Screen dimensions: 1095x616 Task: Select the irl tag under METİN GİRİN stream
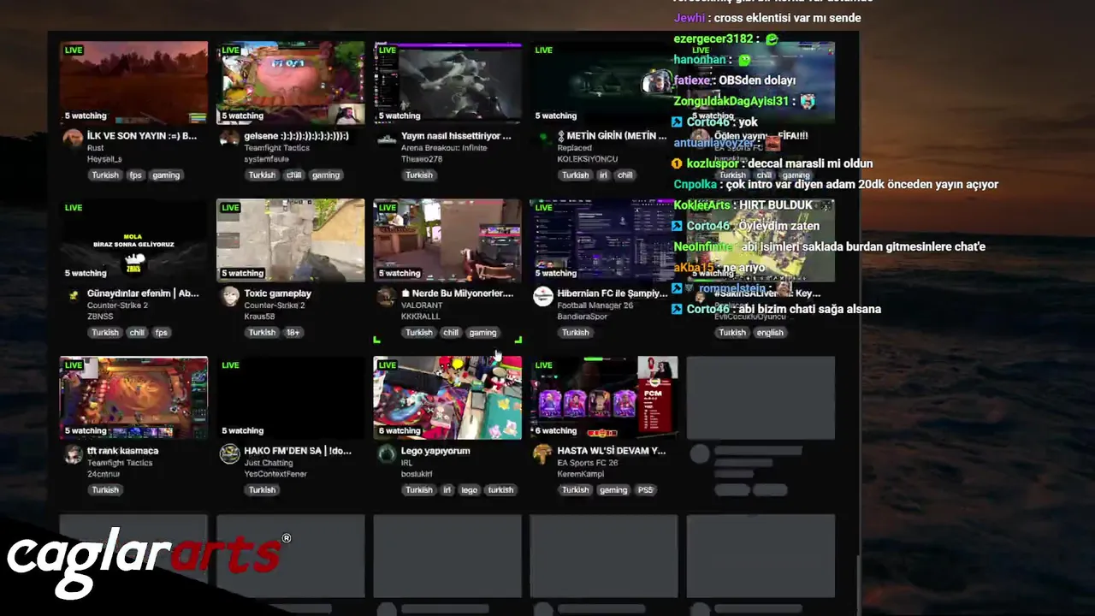pos(603,175)
